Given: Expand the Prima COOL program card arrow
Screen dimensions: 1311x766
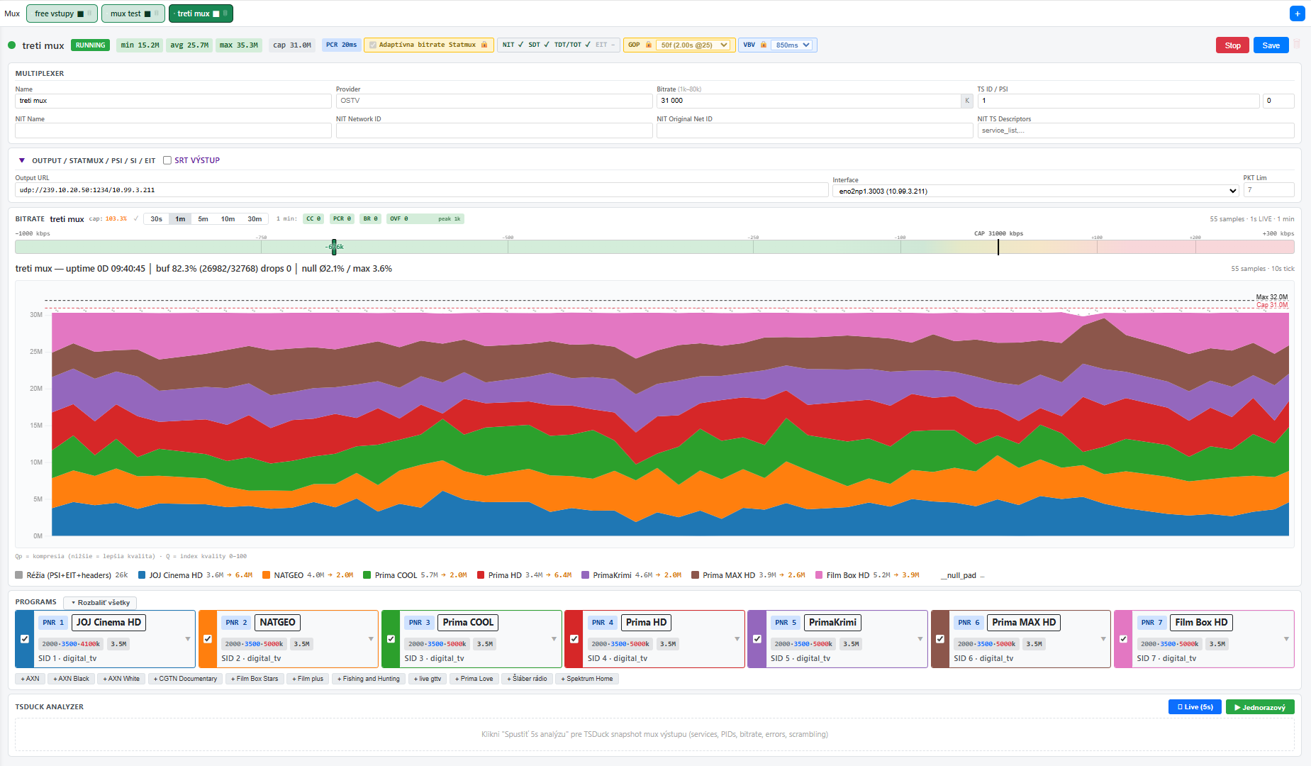Looking at the screenshot, I should point(554,639).
